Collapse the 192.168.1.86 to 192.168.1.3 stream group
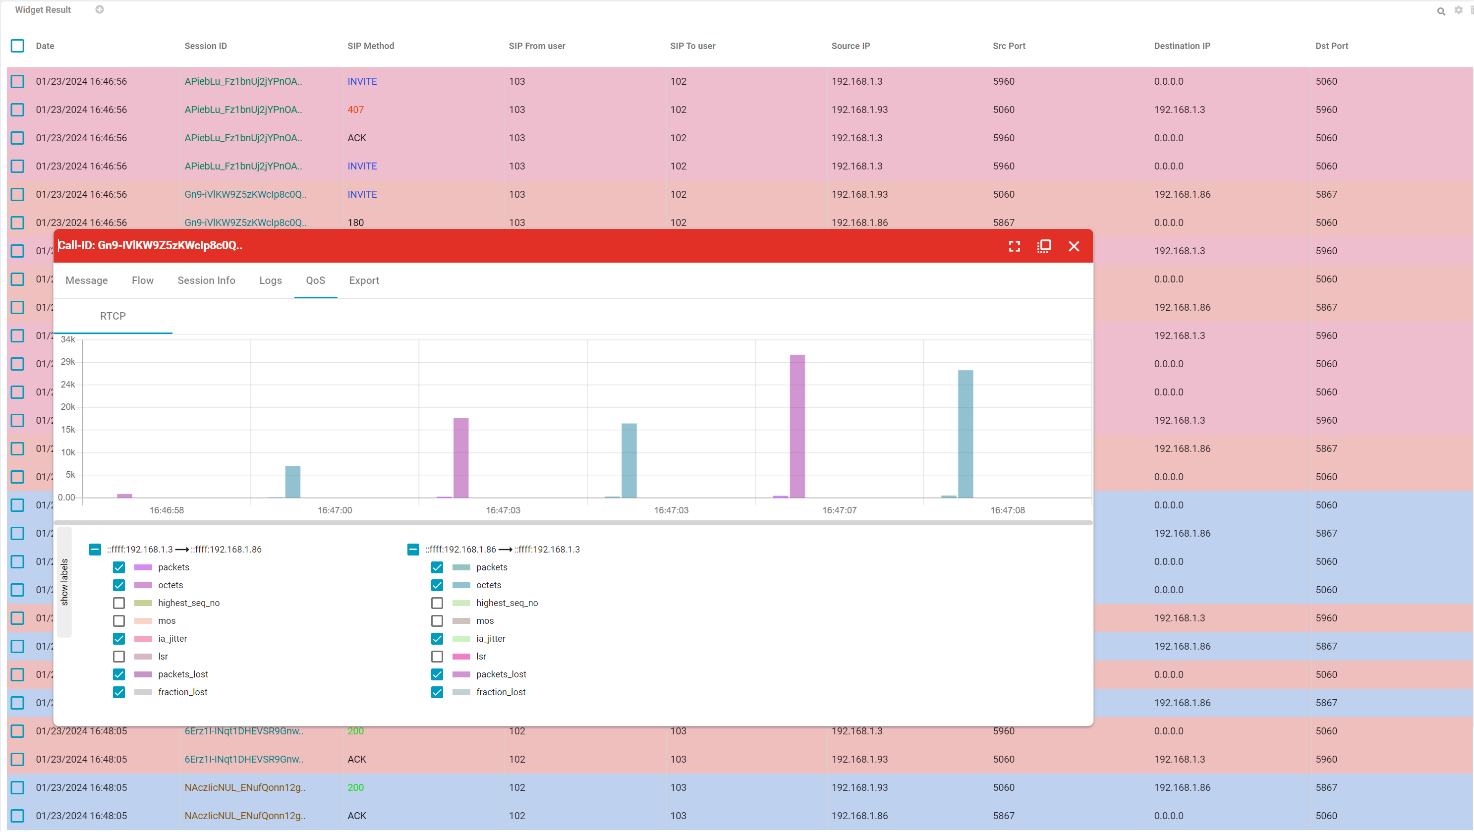Image resolution: width=1474 pixels, height=832 pixels. click(x=413, y=550)
